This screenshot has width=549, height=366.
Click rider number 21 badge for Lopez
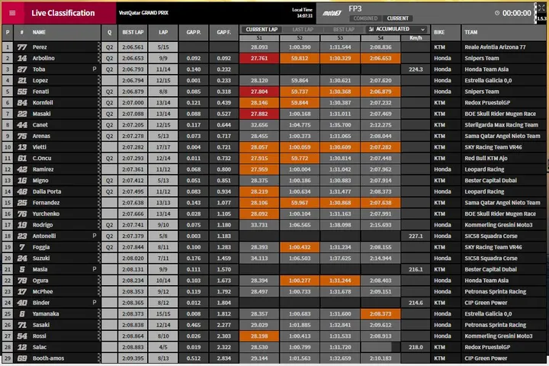21,81
